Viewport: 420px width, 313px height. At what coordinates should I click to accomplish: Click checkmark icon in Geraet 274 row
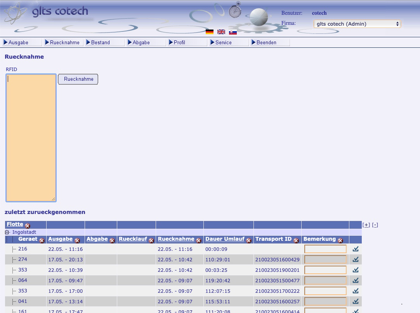click(x=356, y=259)
